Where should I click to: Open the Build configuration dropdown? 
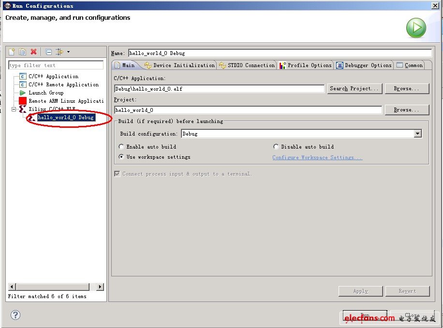click(x=418, y=134)
